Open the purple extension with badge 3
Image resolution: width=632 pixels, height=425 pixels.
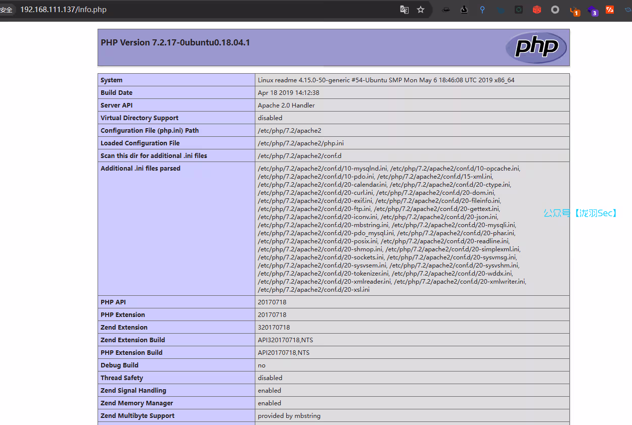pyautogui.click(x=593, y=10)
